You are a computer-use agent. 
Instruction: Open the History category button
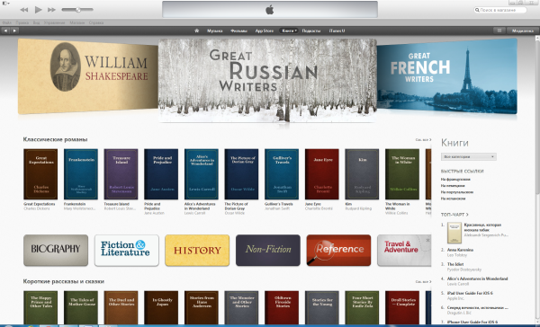pos(197,250)
